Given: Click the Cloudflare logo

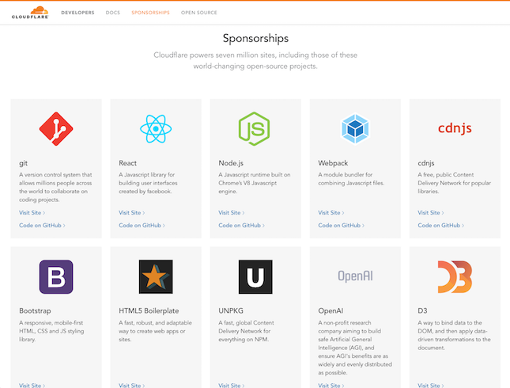Looking at the screenshot, I should pyautogui.click(x=30, y=13).
